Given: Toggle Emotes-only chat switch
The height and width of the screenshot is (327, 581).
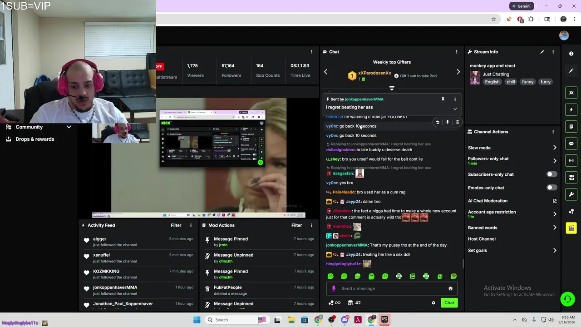Looking at the screenshot, I should click(551, 188).
